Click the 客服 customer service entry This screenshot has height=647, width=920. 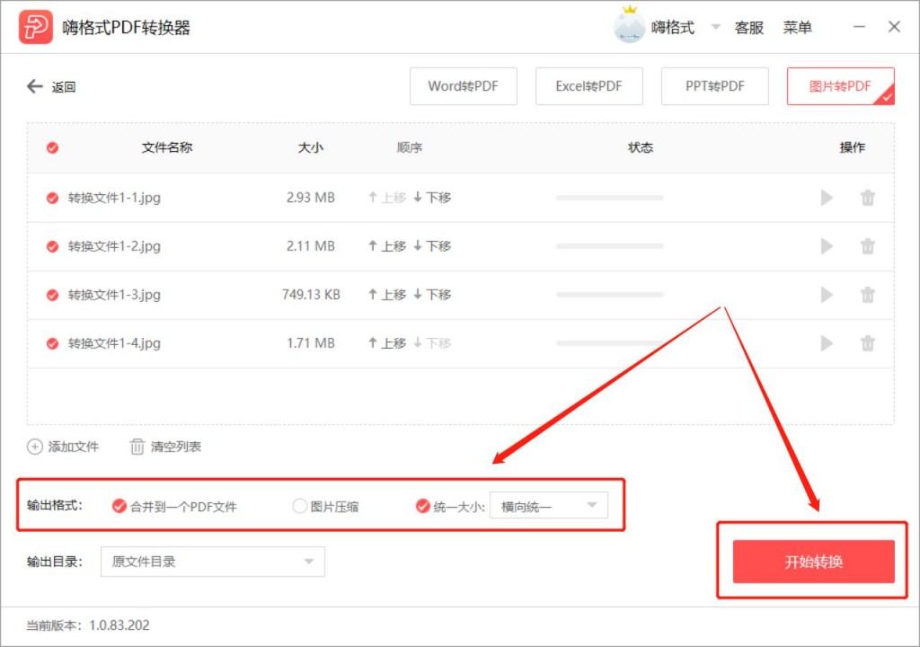click(749, 26)
